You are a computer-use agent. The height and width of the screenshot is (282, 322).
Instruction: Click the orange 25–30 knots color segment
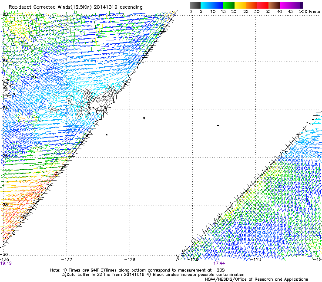pyautogui.click(x=252, y=5)
